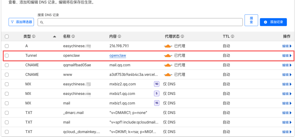Click the 类型 column header
The image size is (295, 137).
click(x=27, y=36)
